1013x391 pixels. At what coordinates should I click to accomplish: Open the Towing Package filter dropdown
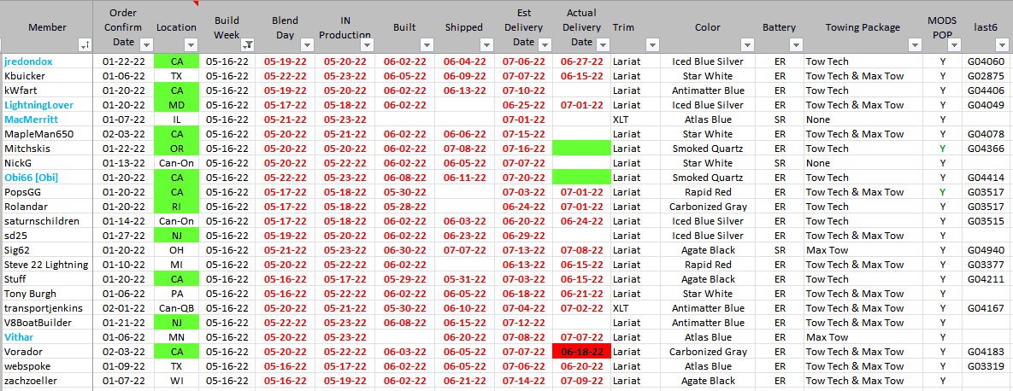click(916, 44)
